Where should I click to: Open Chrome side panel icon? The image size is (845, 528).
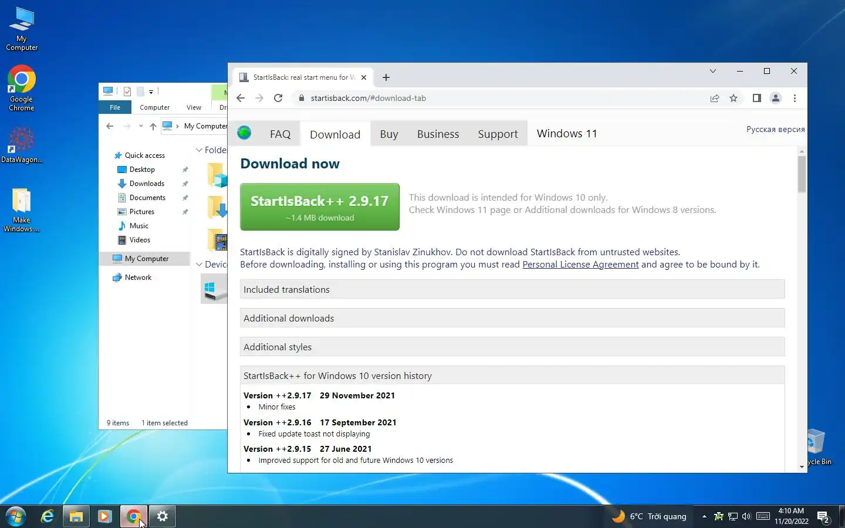point(757,98)
